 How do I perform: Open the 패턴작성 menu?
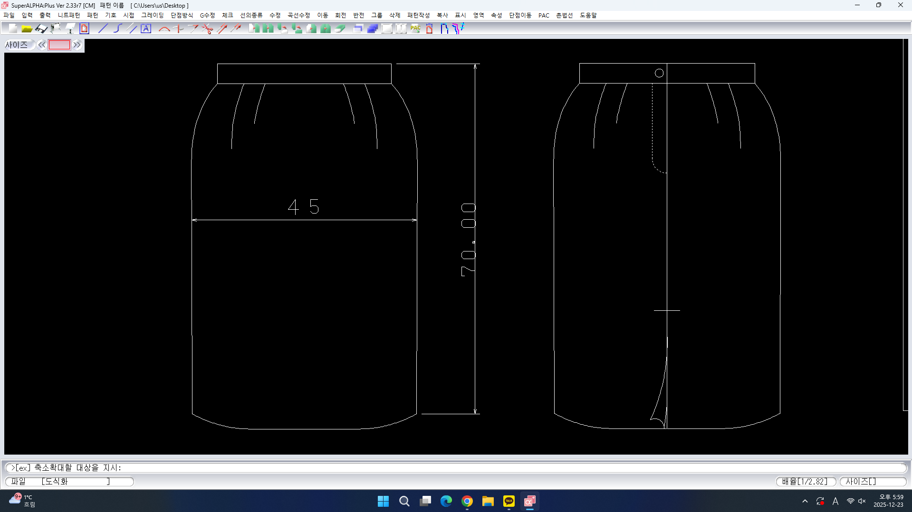(418, 15)
